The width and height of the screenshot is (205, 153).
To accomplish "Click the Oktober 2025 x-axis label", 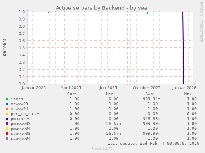I will pos(146,88).
